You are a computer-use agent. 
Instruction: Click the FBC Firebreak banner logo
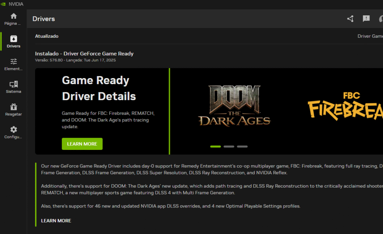[x=345, y=106]
